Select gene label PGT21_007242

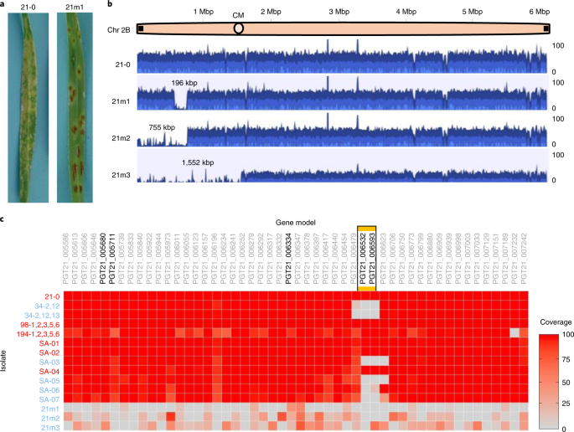coord(524,259)
